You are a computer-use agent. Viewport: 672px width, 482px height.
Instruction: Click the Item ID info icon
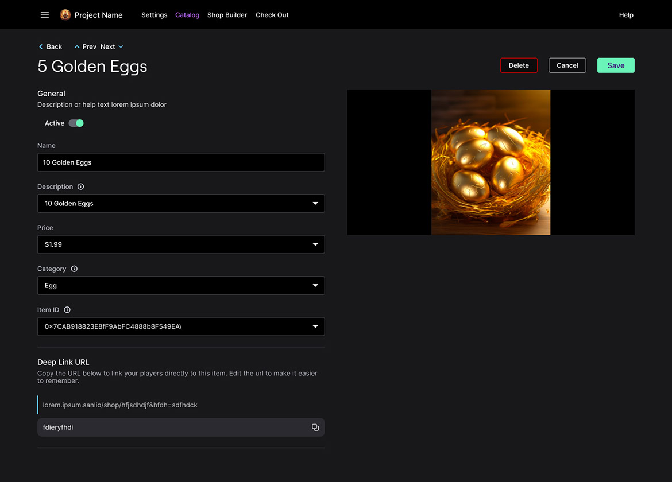coord(67,310)
